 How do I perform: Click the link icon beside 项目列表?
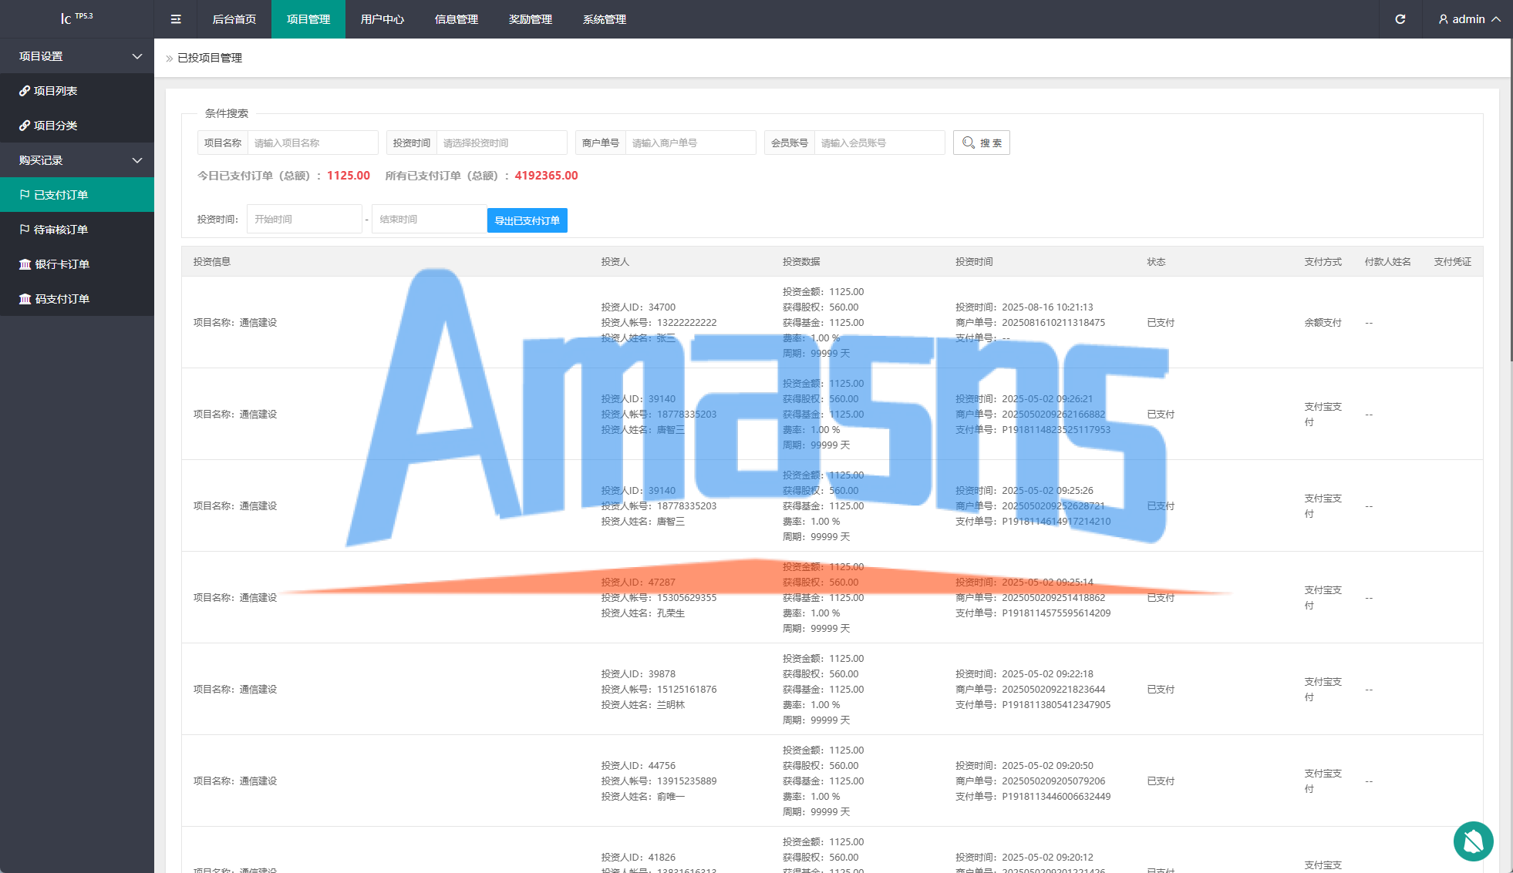(x=25, y=91)
